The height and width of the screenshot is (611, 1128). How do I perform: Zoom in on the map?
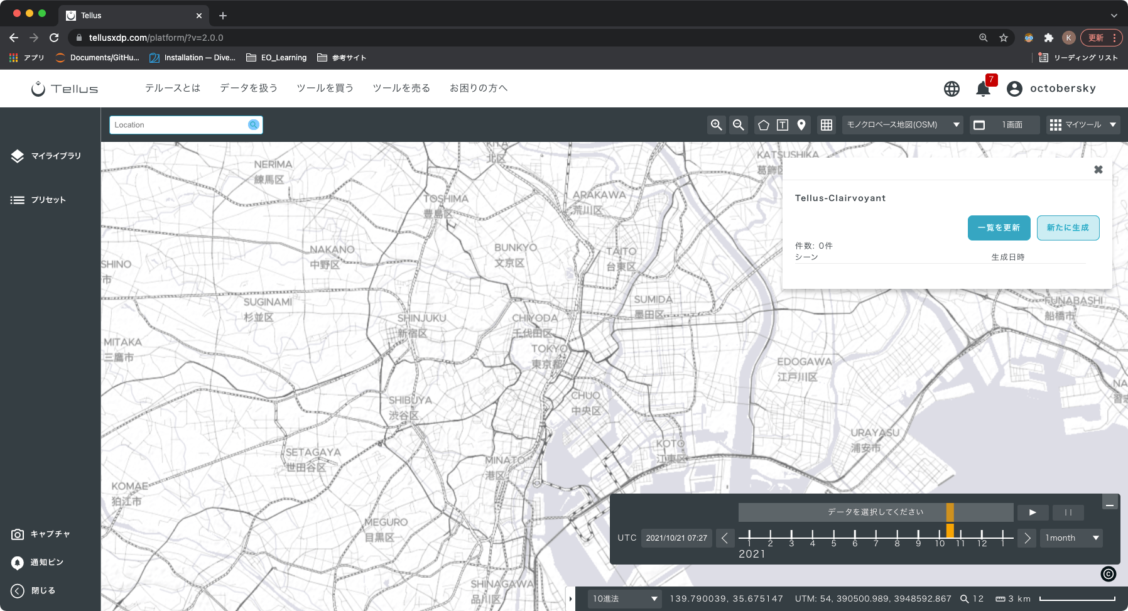pyautogui.click(x=717, y=125)
